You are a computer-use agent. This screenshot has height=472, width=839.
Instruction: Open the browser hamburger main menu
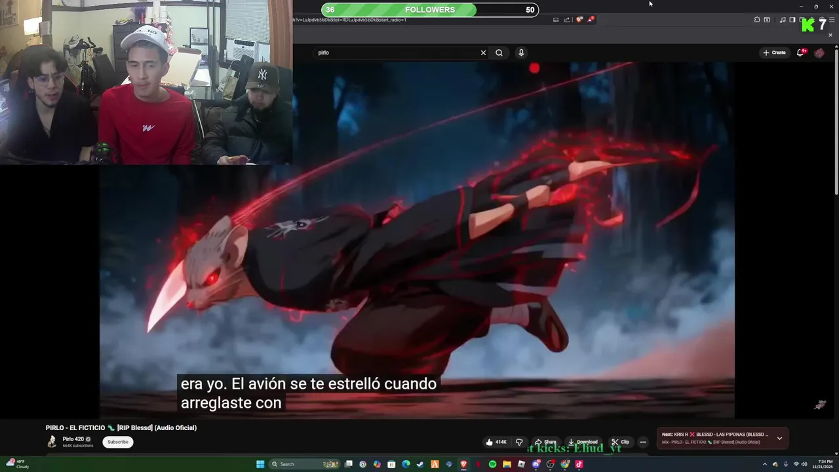point(832,20)
